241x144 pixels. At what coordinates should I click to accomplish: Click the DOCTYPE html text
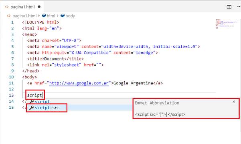tap(41, 22)
